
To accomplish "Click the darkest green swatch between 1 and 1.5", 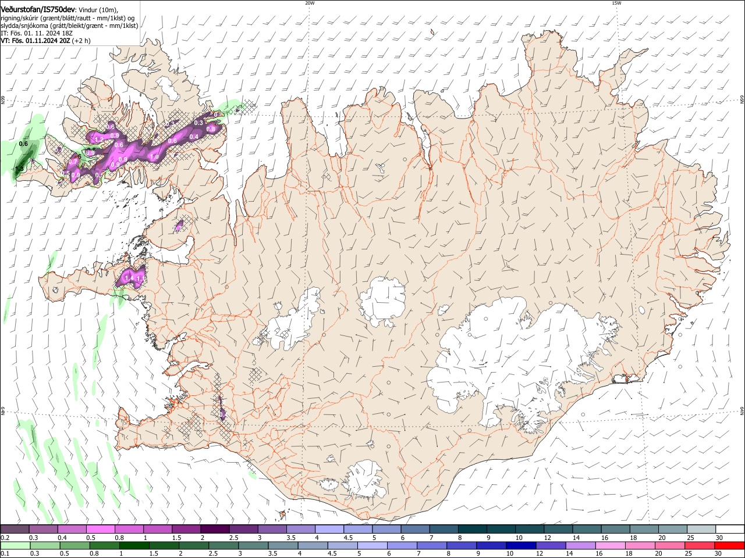I will pos(135,546).
